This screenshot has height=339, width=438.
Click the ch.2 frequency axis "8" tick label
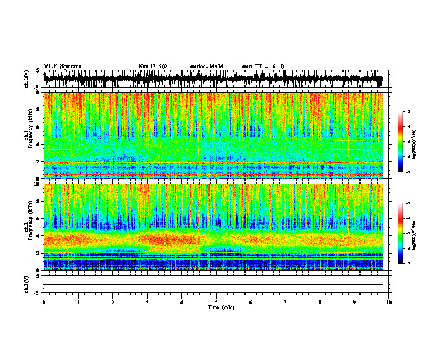[x=39, y=202]
